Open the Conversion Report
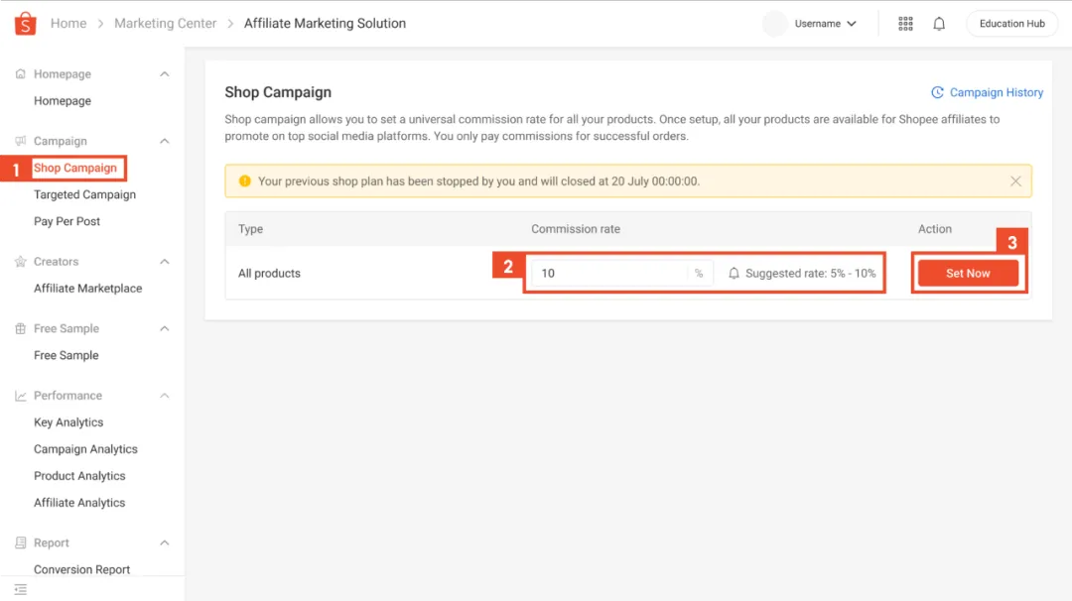1072x601 pixels. click(x=82, y=569)
